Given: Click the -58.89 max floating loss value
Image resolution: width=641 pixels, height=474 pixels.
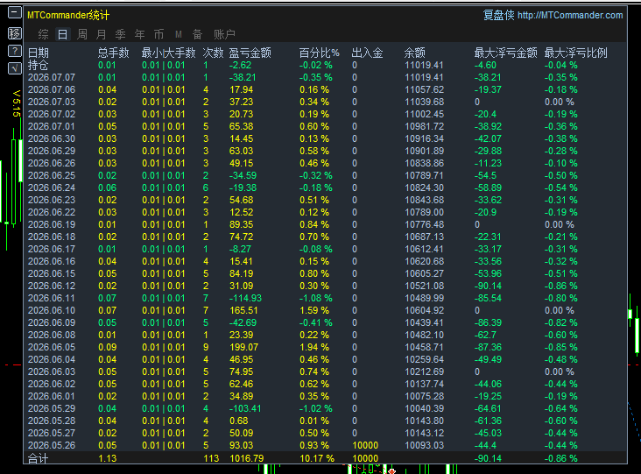Looking at the screenshot, I should (x=488, y=187).
